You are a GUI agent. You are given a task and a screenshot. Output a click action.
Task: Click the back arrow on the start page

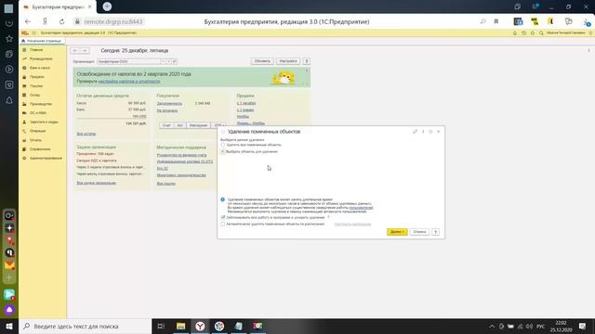[x=75, y=50]
